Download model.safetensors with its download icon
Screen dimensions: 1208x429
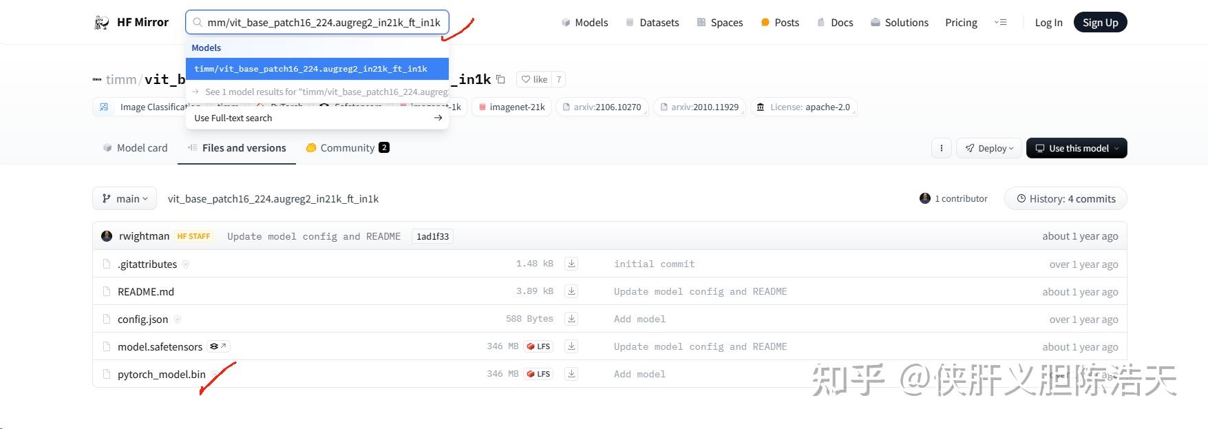click(x=571, y=346)
